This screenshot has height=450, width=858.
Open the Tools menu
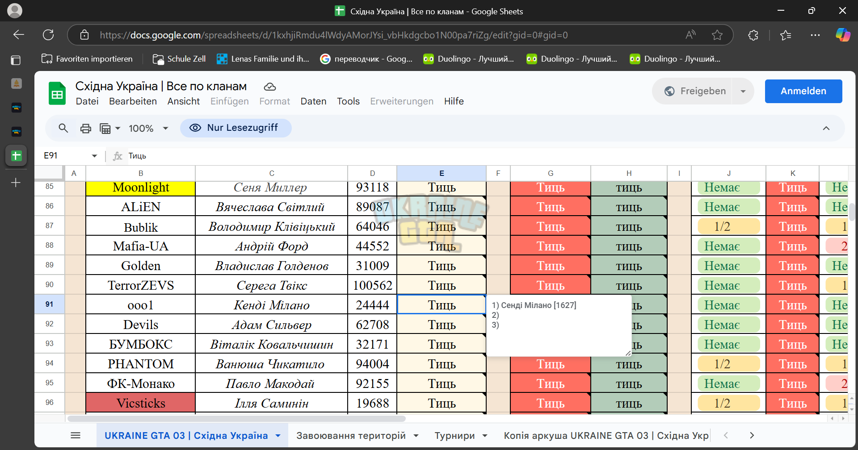click(x=348, y=101)
